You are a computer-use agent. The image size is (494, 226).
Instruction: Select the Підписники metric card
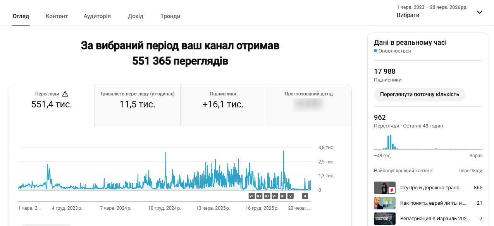click(223, 105)
